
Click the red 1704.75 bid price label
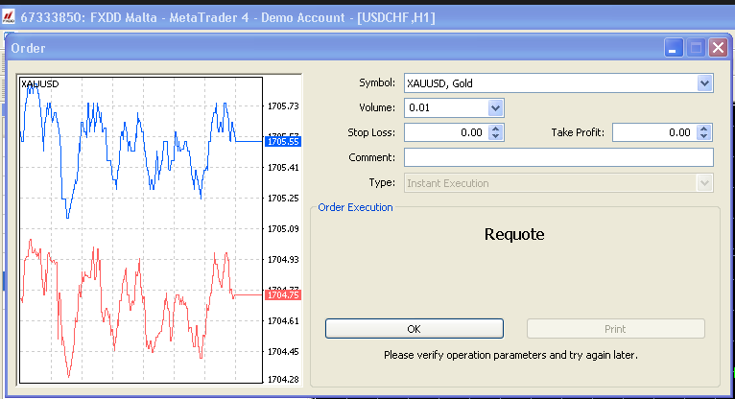click(284, 295)
